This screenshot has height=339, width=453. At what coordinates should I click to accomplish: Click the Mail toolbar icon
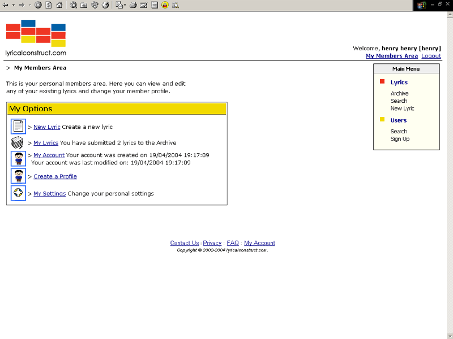119,5
